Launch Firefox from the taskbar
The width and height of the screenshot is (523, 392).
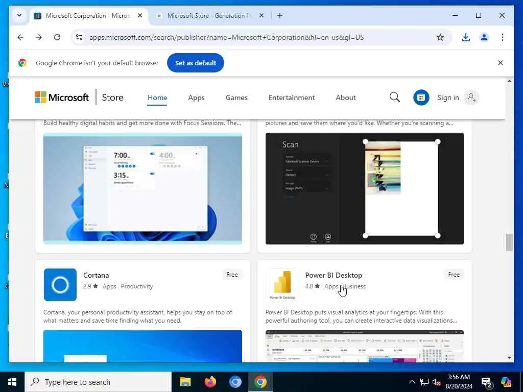coord(210,382)
